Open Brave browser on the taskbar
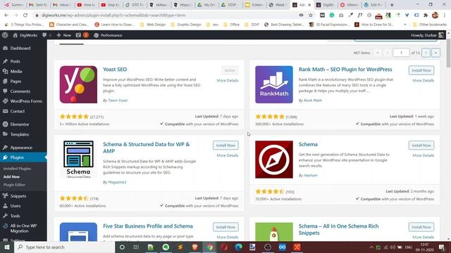This screenshot has width=451, height=253. coord(194,247)
